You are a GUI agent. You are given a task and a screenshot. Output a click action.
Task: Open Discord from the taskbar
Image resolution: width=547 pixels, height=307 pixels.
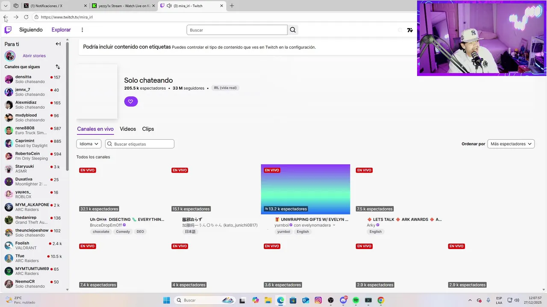343,300
